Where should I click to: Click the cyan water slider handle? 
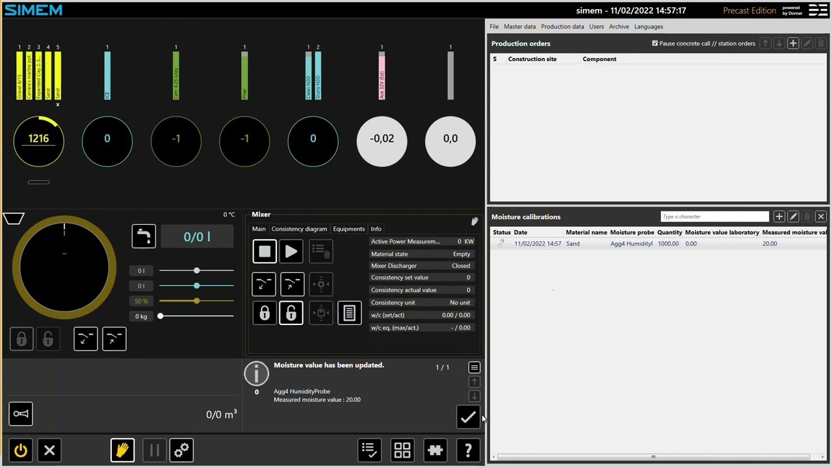196,285
